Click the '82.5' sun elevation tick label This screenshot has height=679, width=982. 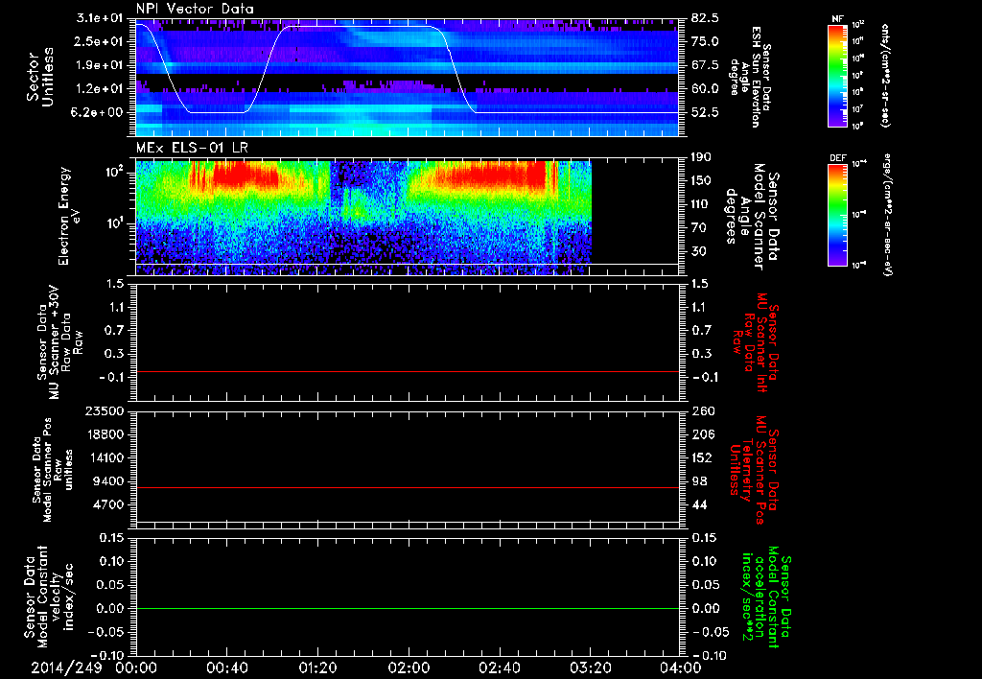coord(705,17)
